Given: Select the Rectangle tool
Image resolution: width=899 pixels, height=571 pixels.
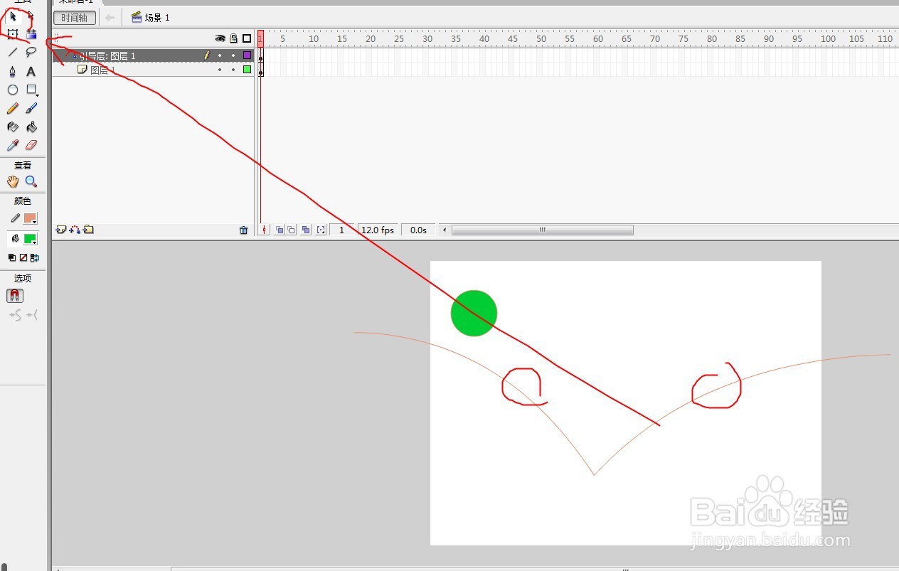Looking at the screenshot, I should coord(31,90).
